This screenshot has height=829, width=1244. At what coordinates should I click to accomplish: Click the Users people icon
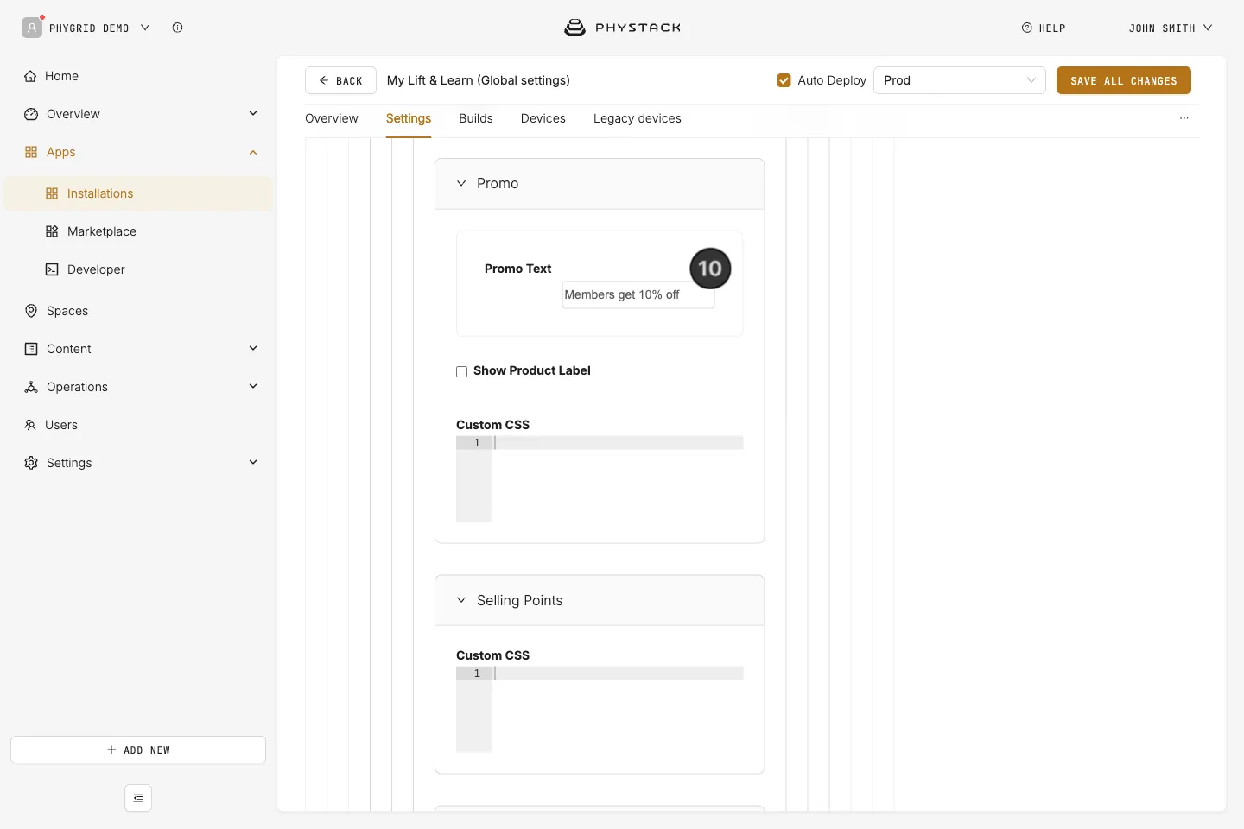[30, 425]
